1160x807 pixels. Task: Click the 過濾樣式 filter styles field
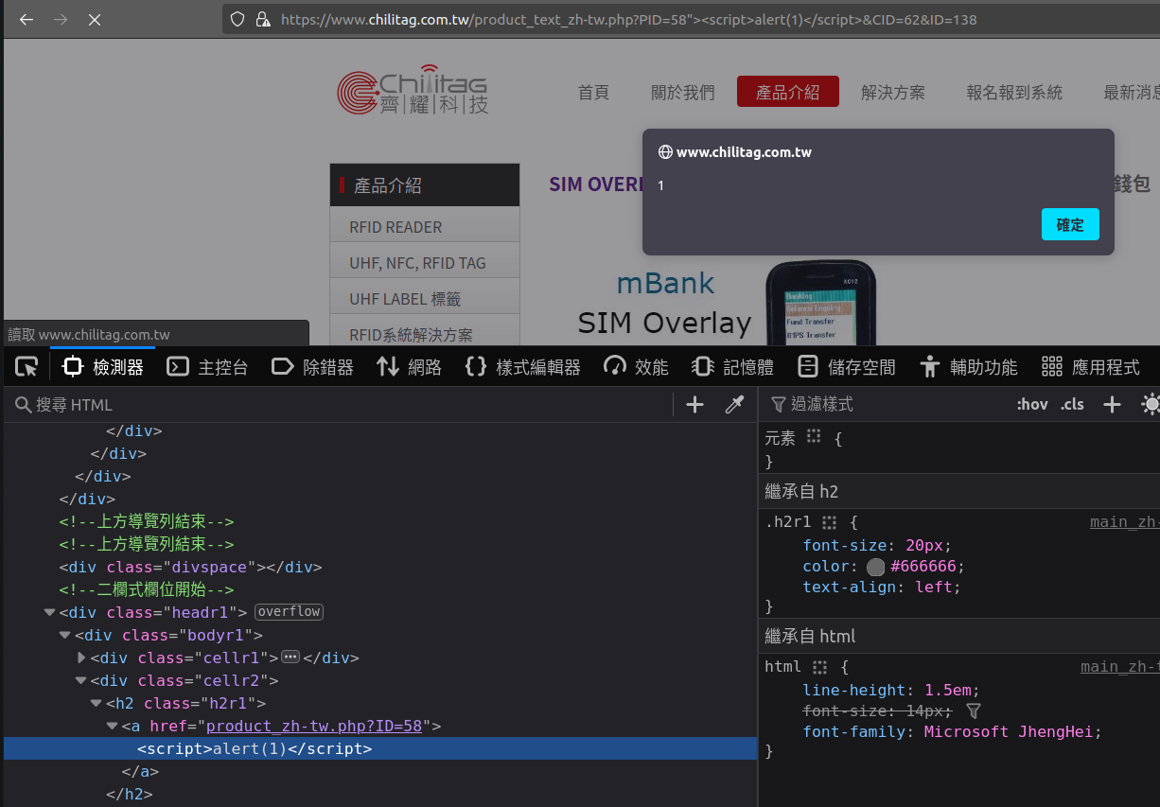885,405
